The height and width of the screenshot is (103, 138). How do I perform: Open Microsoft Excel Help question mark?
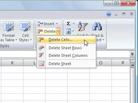pos(109,14)
